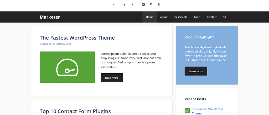Go to the previous theme with the left arrow

pyautogui.click(x=125, y=5)
